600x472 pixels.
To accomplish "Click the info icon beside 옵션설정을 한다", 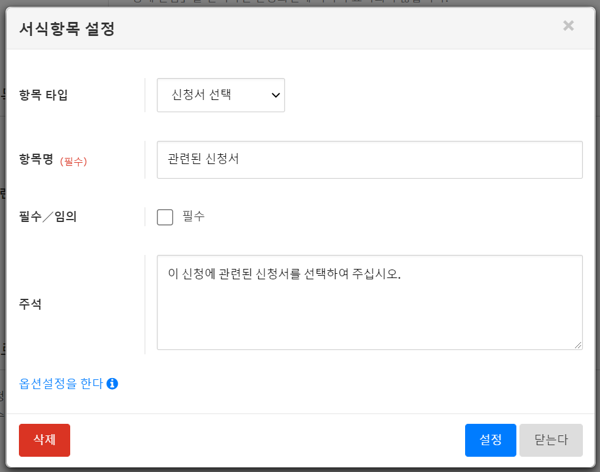I will click(x=112, y=384).
